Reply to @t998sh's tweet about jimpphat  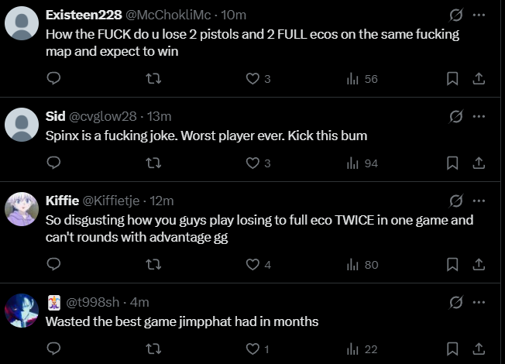[x=53, y=349]
